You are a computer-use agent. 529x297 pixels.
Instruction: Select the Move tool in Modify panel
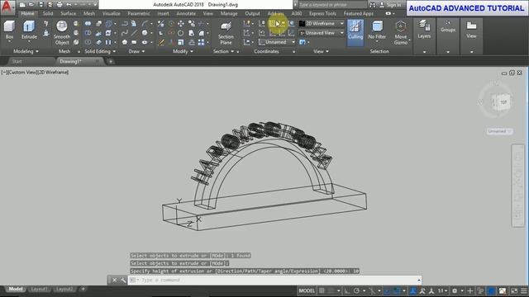(181, 24)
